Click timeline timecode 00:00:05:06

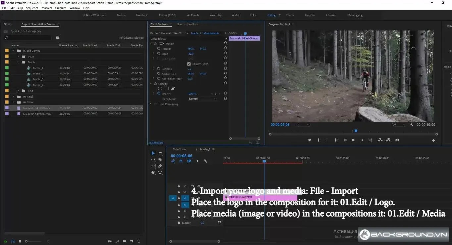[x=181, y=156]
